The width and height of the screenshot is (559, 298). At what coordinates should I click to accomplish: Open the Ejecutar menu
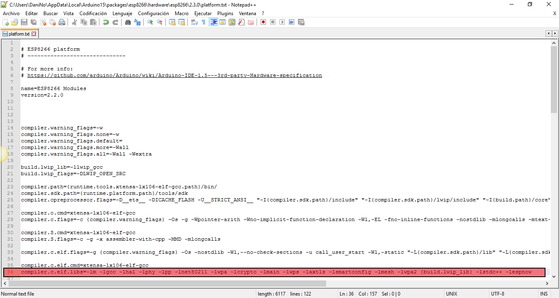click(203, 14)
